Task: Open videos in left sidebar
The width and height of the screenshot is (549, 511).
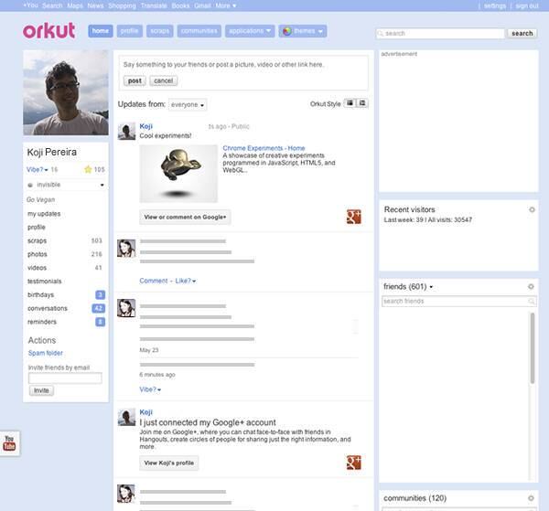Action: click(x=37, y=268)
